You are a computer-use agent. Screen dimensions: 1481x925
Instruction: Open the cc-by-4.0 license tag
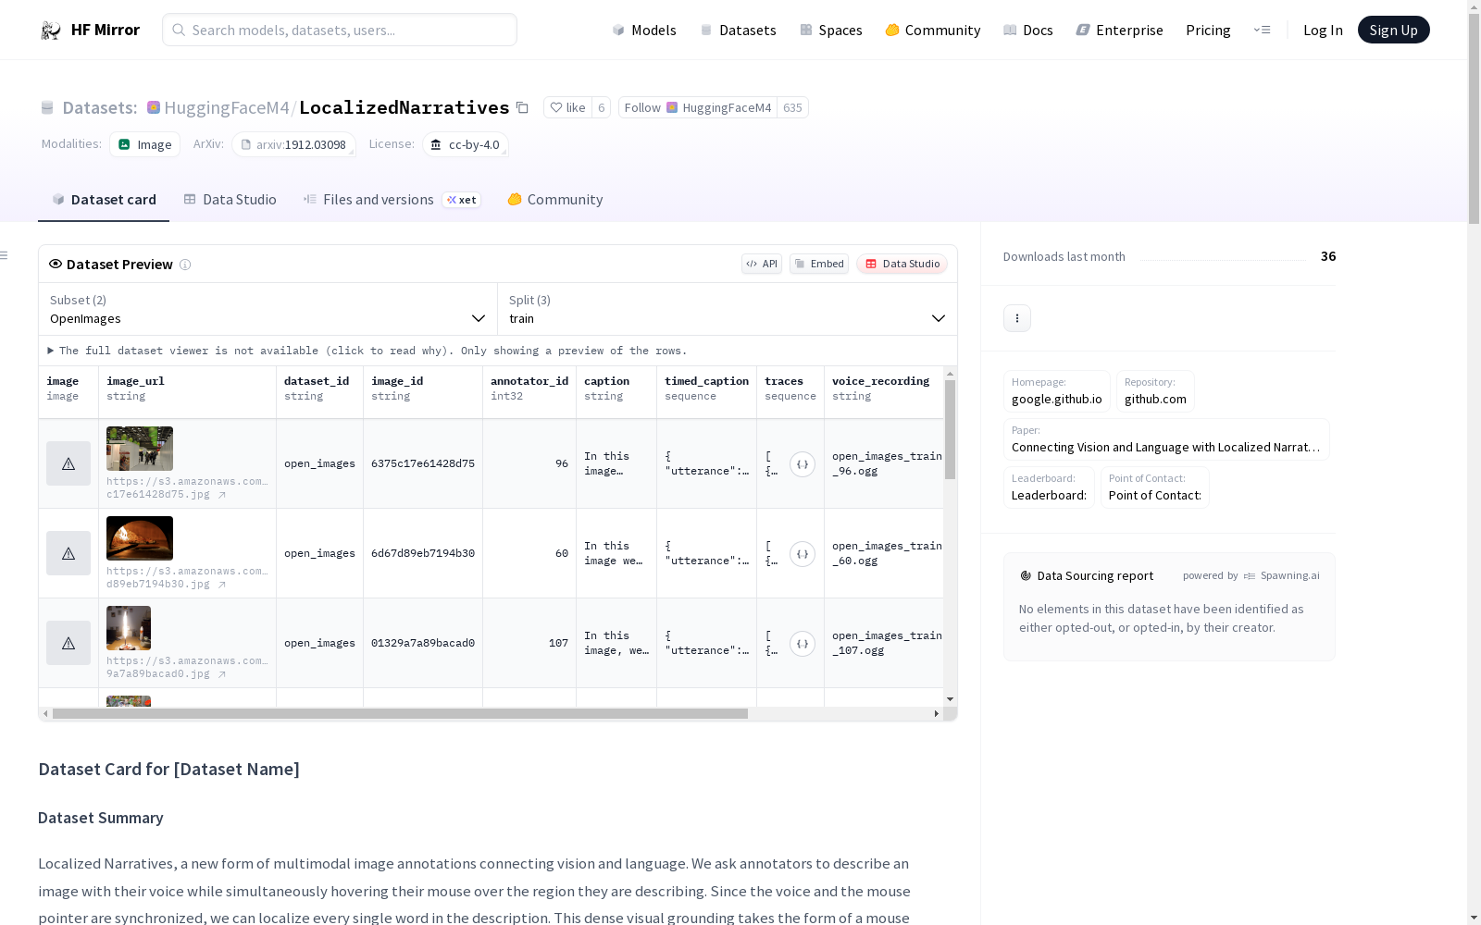466,144
